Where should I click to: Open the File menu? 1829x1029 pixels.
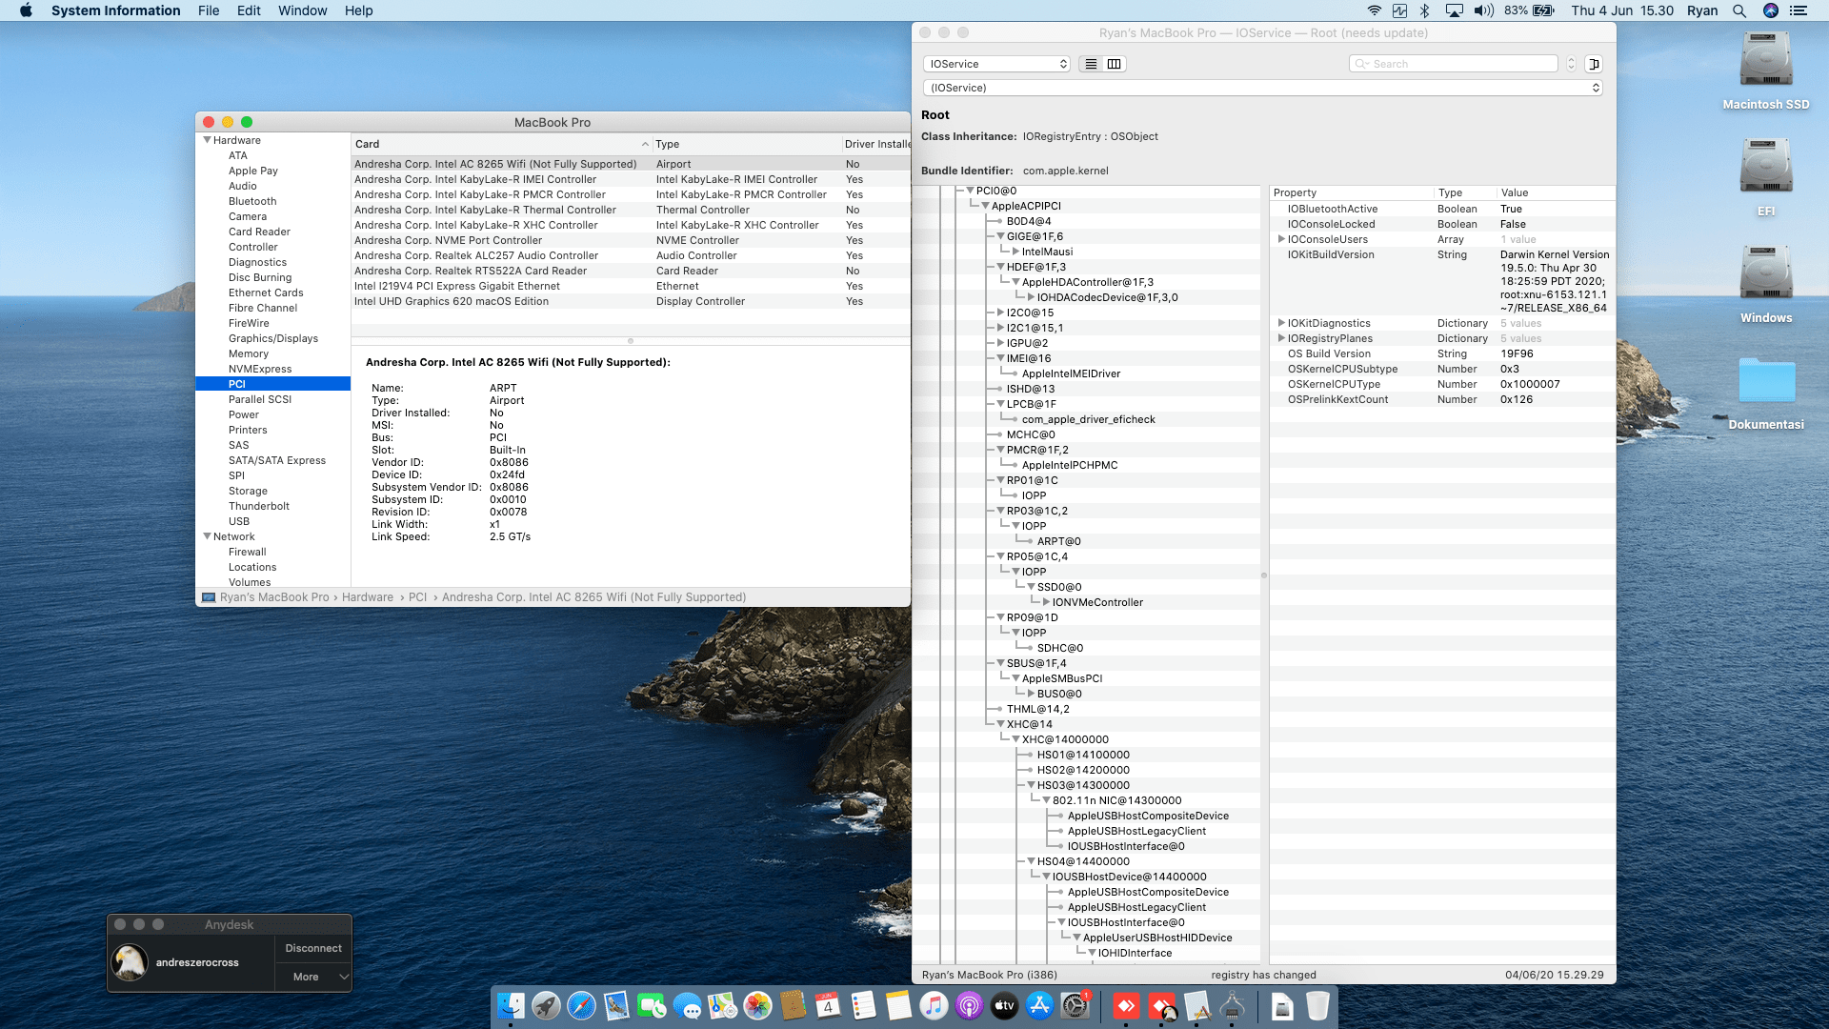[x=209, y=10]
